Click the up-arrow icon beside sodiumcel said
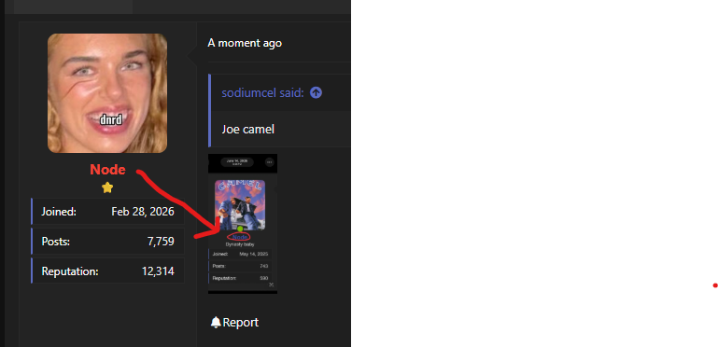 tap(316, 92)
